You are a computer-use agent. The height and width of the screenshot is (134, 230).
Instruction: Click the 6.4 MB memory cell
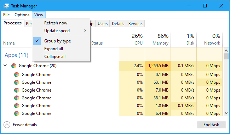point(158,113)
